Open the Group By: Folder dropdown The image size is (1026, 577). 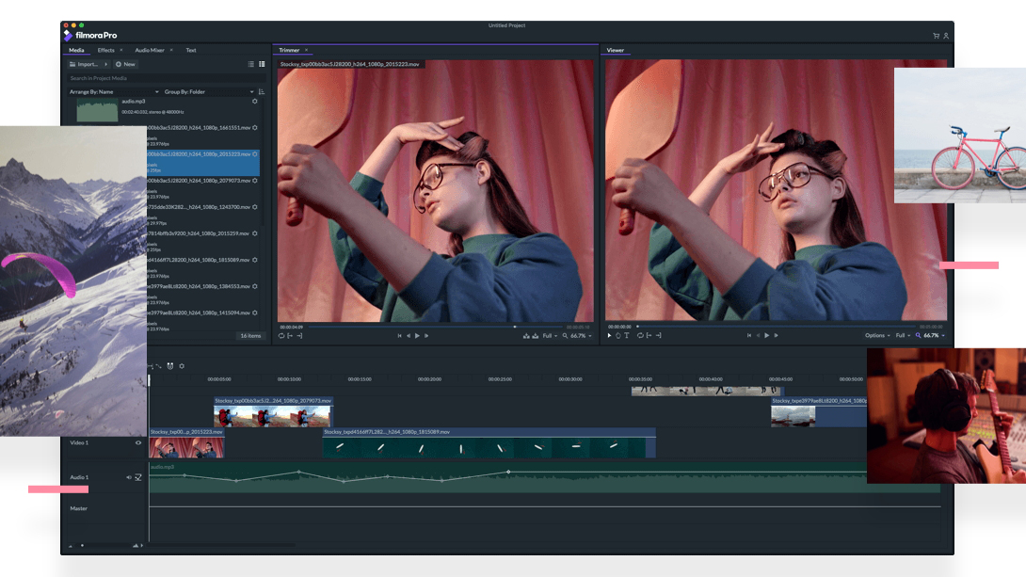click(209, 91)
